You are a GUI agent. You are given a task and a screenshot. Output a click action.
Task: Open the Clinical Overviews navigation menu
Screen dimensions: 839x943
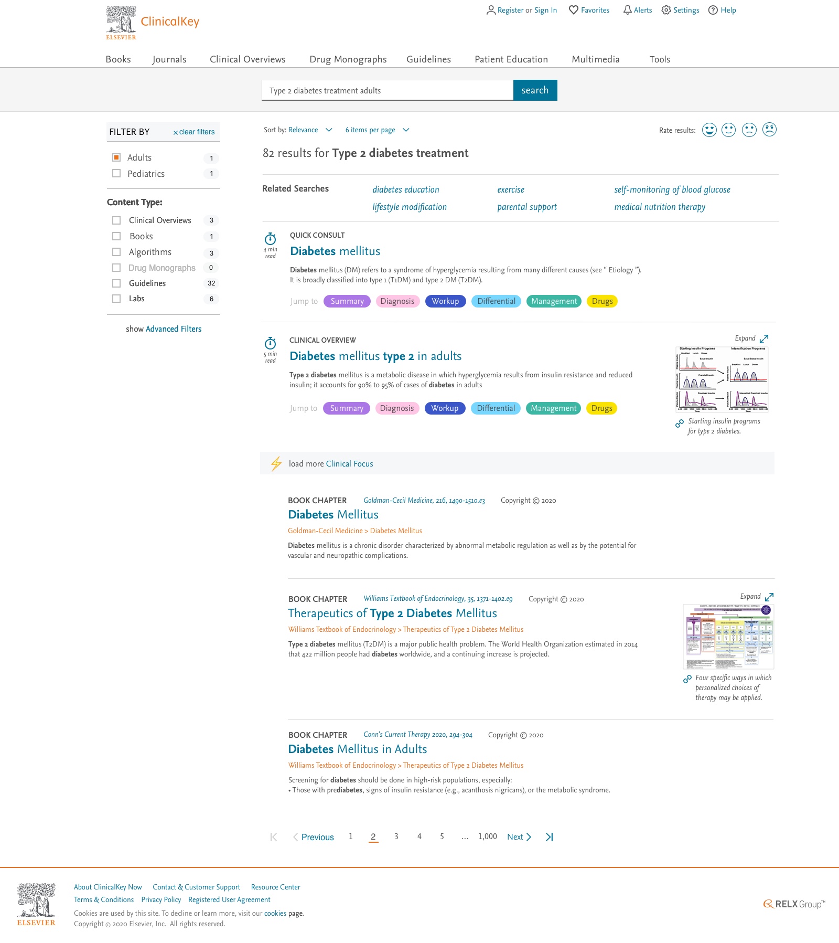click(x=248, y=59)
